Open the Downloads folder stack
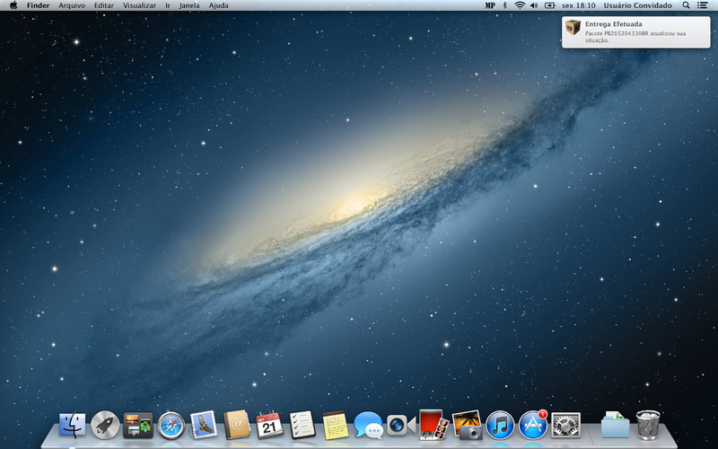The width and height of the screenshot is (718, 449). 615,425
